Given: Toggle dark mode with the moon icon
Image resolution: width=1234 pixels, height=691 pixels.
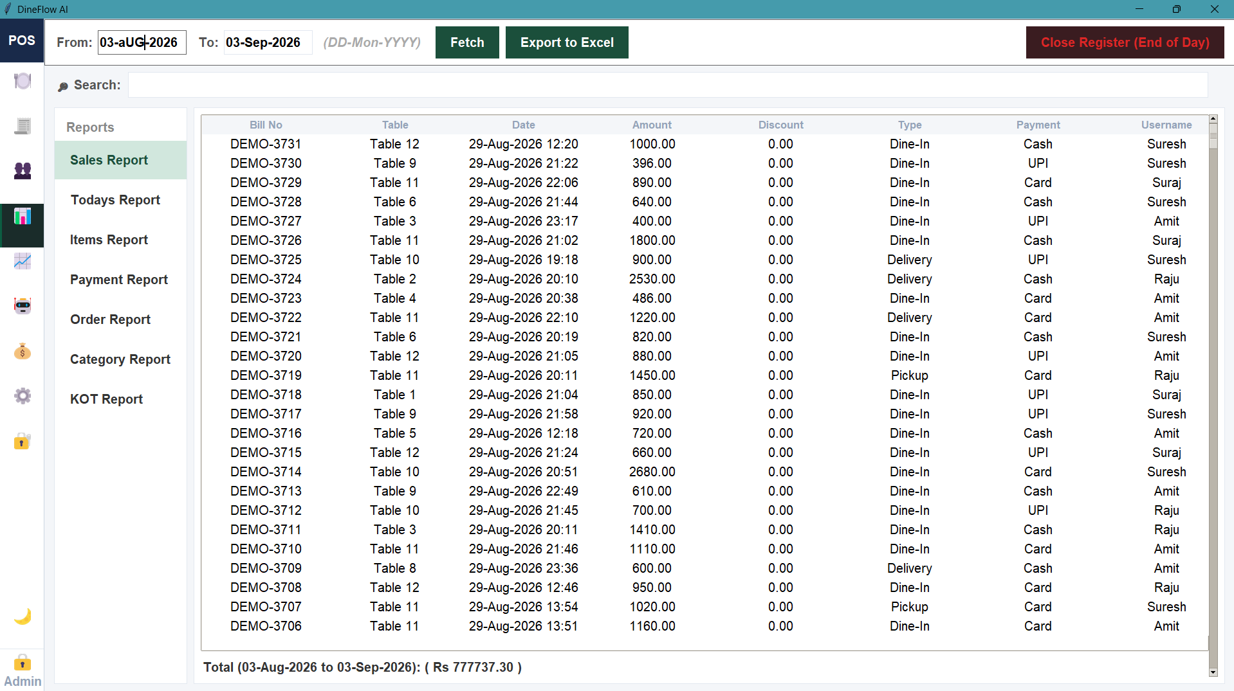Looking at the screenshot, I should 23,616.
